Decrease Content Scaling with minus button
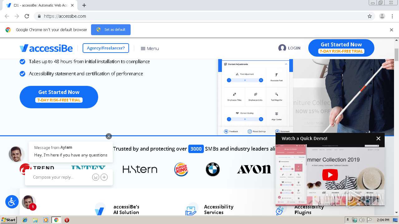This screenshot has height=224, width=399. (229, 119)
